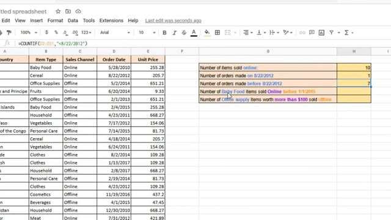The height and width of the screenshot is (220, 391).
Task: Open the View menu
Action: 20,21
